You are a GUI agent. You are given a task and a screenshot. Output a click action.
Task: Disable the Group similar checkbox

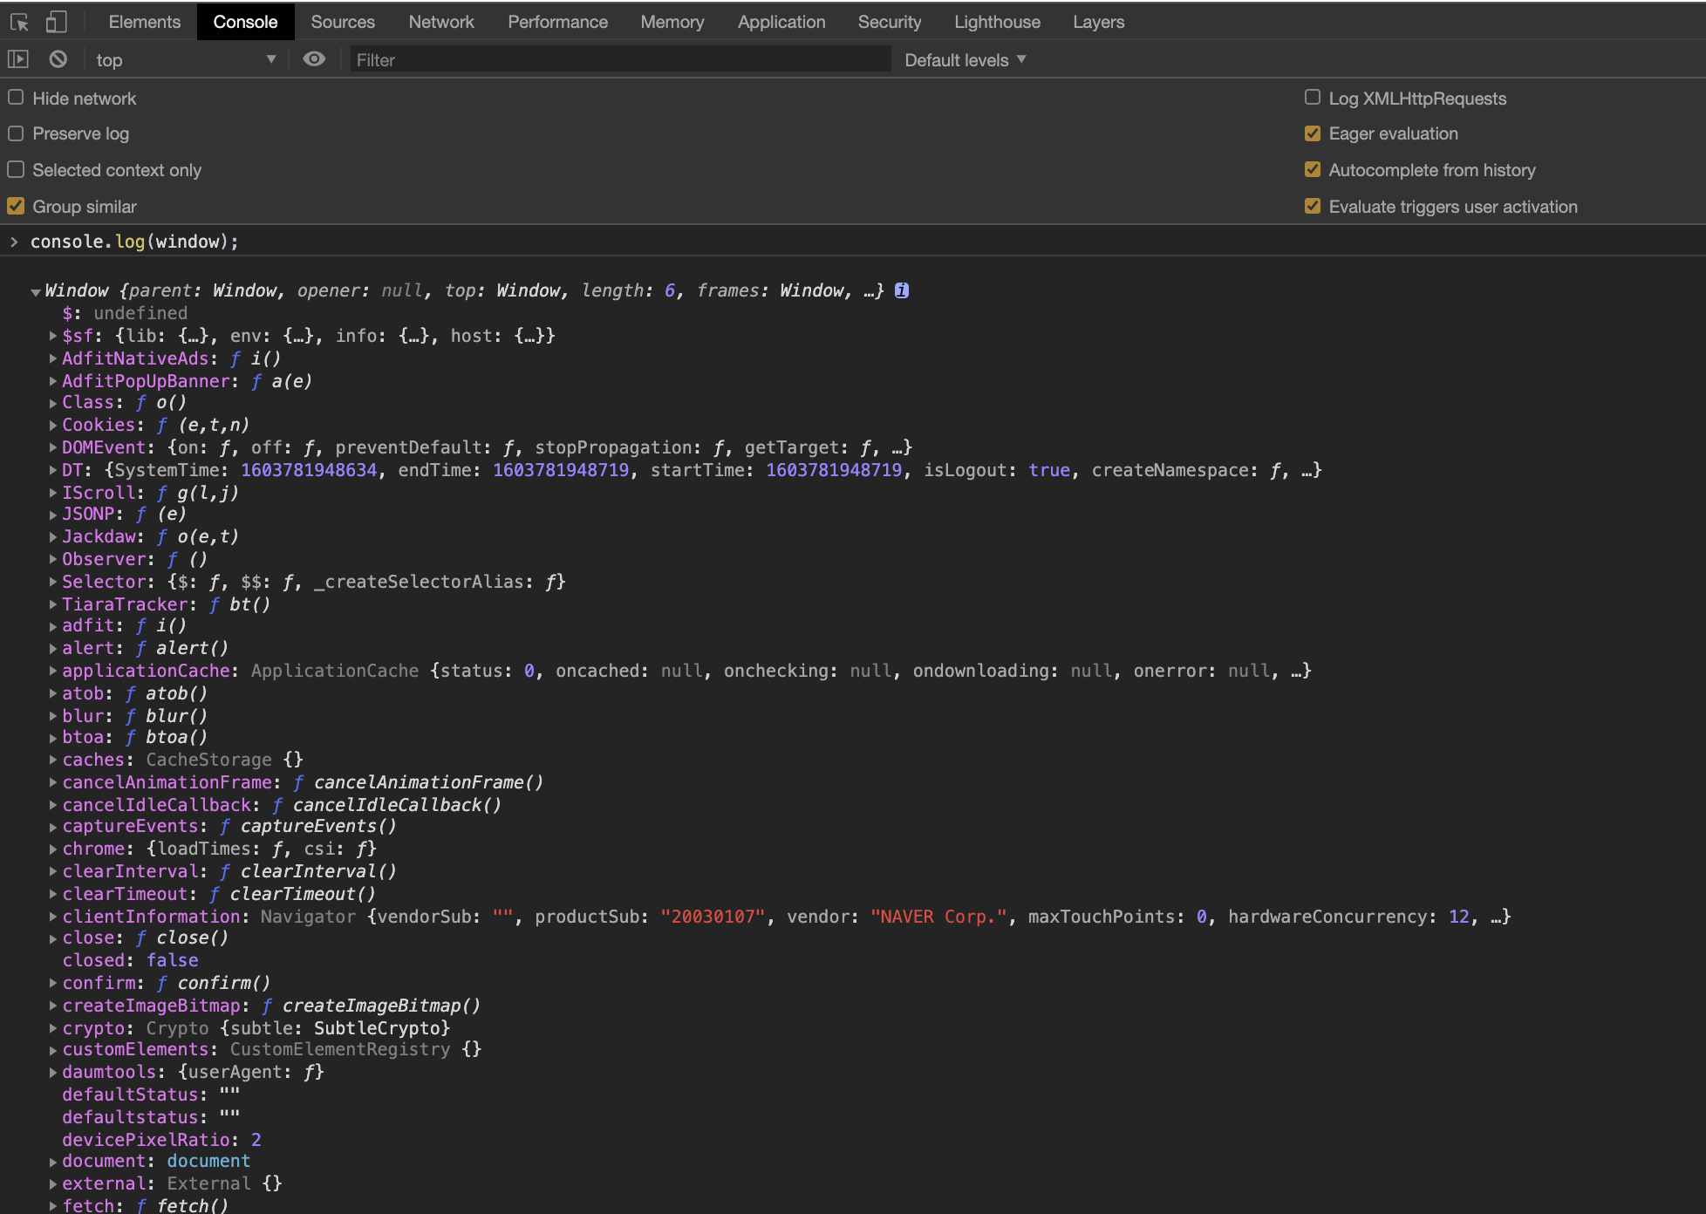tap(16, 207)
